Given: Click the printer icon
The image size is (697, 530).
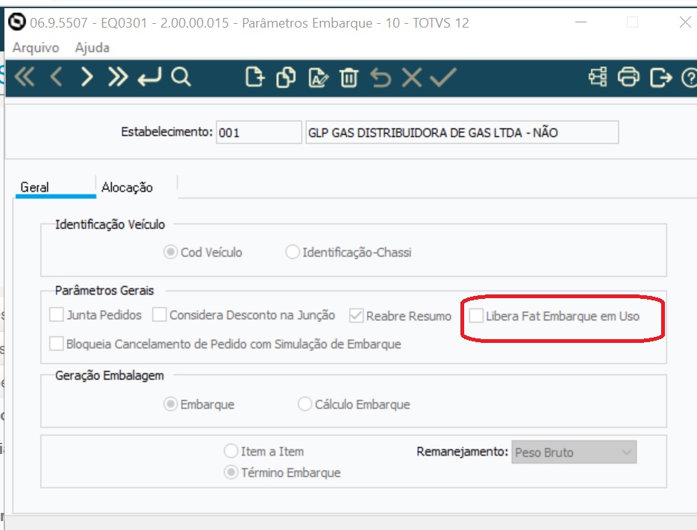Looking at the screenshot, I should click(629, 78).
